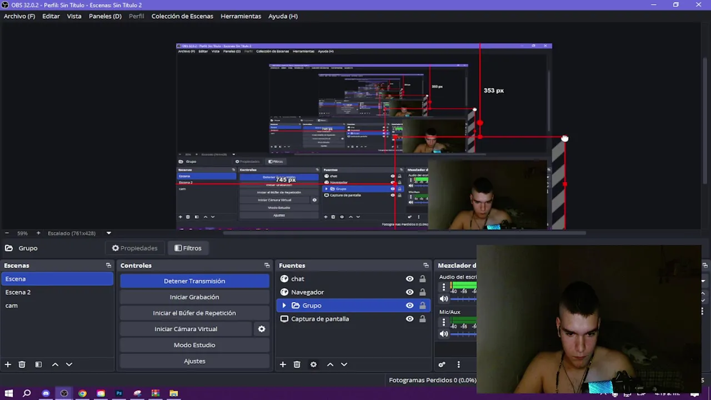The image size is (711, 400).
Task: Zoom in preview with plus icon
Action: point(38,233)
